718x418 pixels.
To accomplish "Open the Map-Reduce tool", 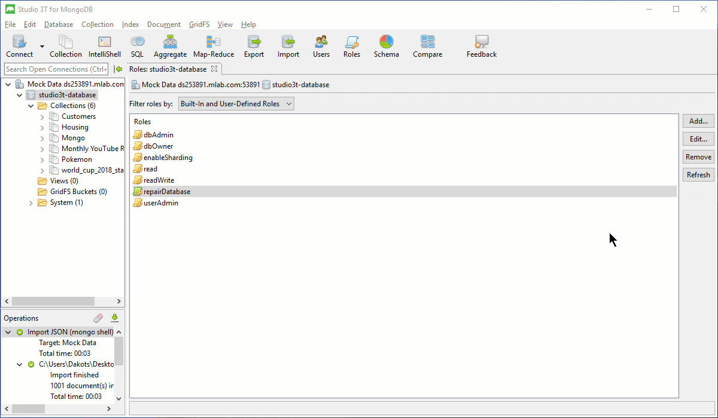I will point(214,46).
